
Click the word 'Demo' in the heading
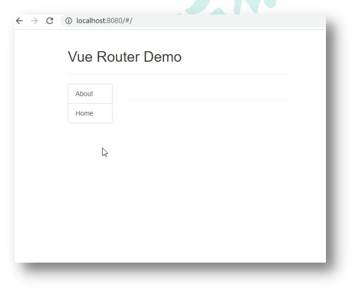click(162, 57)
